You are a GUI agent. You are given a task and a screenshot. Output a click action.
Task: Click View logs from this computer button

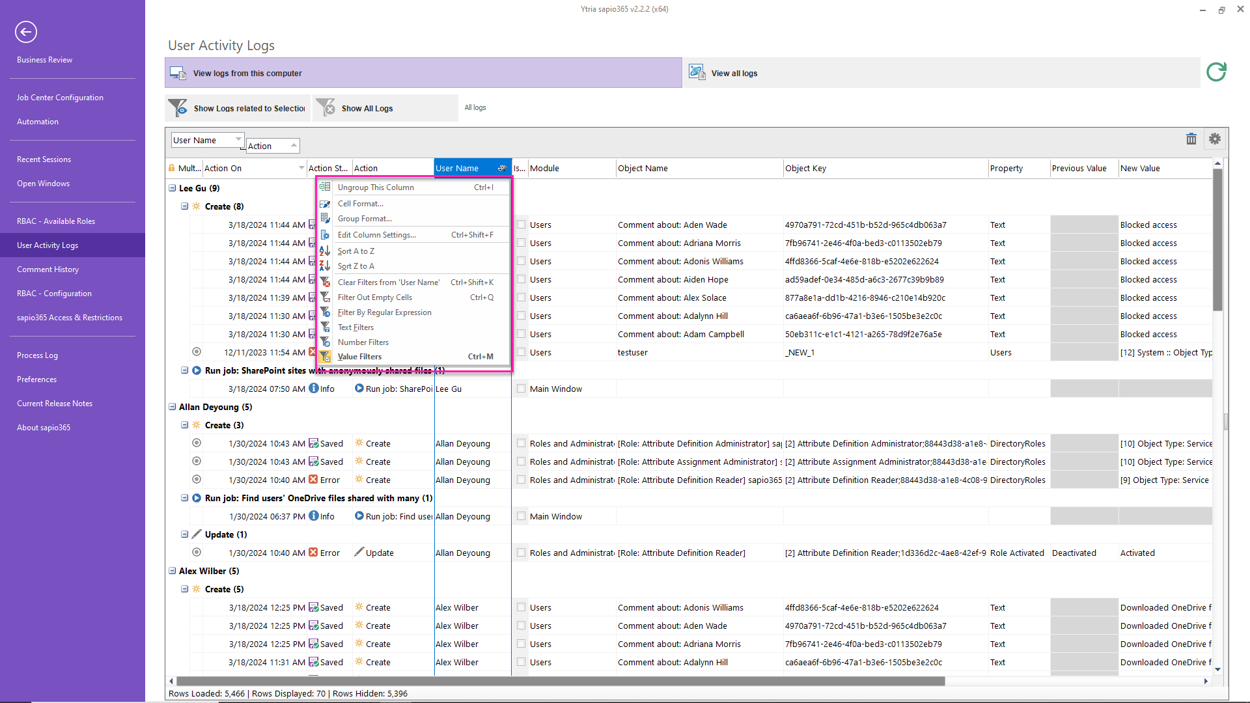(247, 73)
